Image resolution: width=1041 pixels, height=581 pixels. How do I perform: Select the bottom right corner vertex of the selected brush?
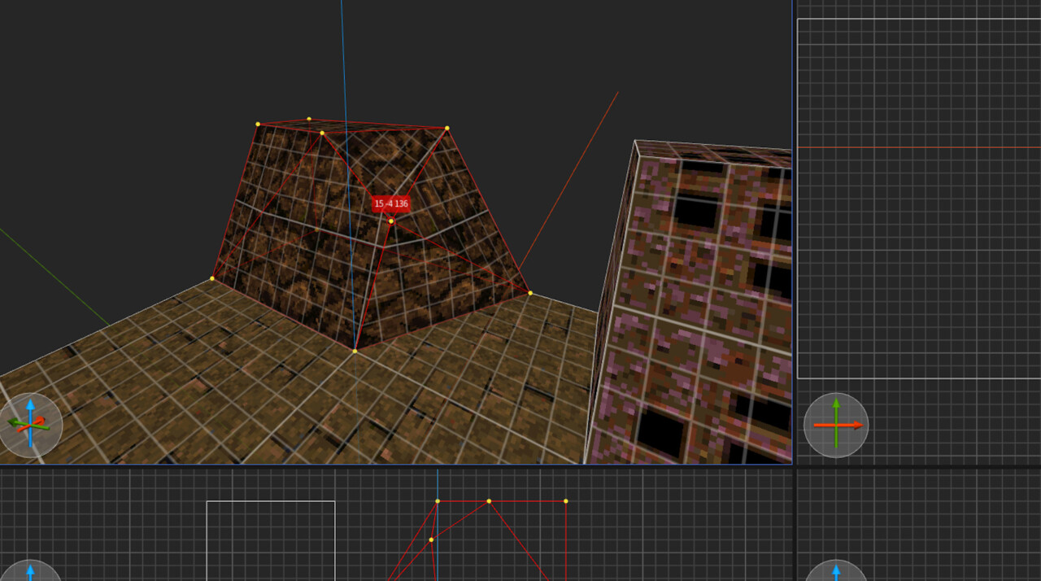(x=530, y=293)
